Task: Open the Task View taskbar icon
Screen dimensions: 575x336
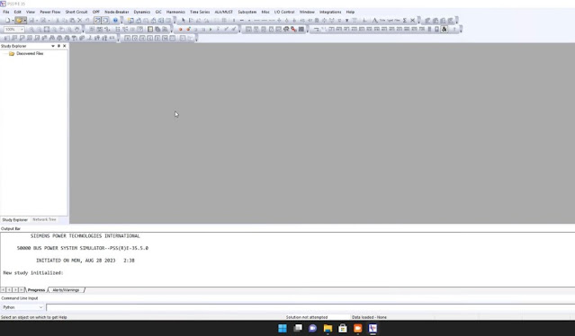Action: pos(298,328)
